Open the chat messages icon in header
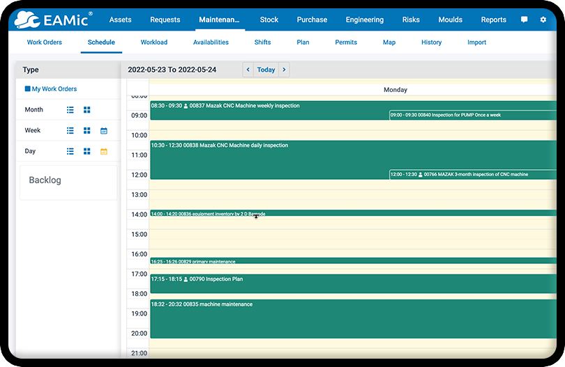Image resolution: width=565 pixels, height=367 pixels. click(525, 19)
